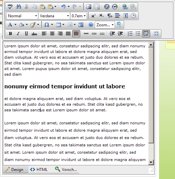The image size is (175, 179).
Task: Toggle strikethrough formatting
Action: [x=34, y=34]
